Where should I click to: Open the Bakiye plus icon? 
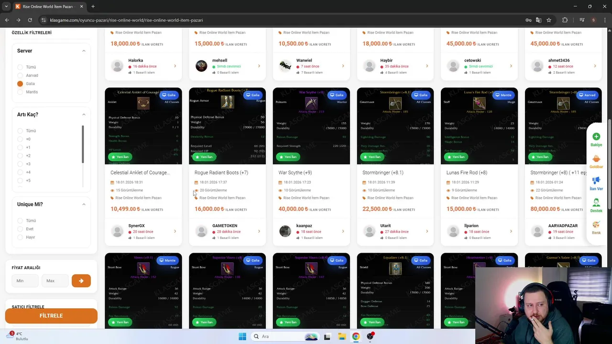pos(596,137)
